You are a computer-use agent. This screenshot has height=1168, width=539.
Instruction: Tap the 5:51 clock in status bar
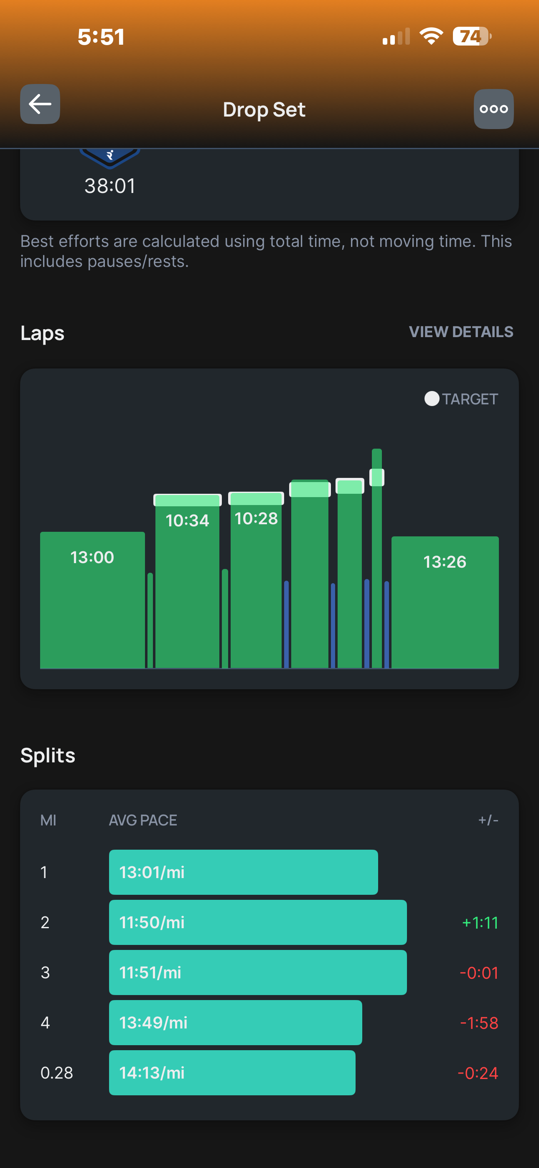[x=101, y=37]
